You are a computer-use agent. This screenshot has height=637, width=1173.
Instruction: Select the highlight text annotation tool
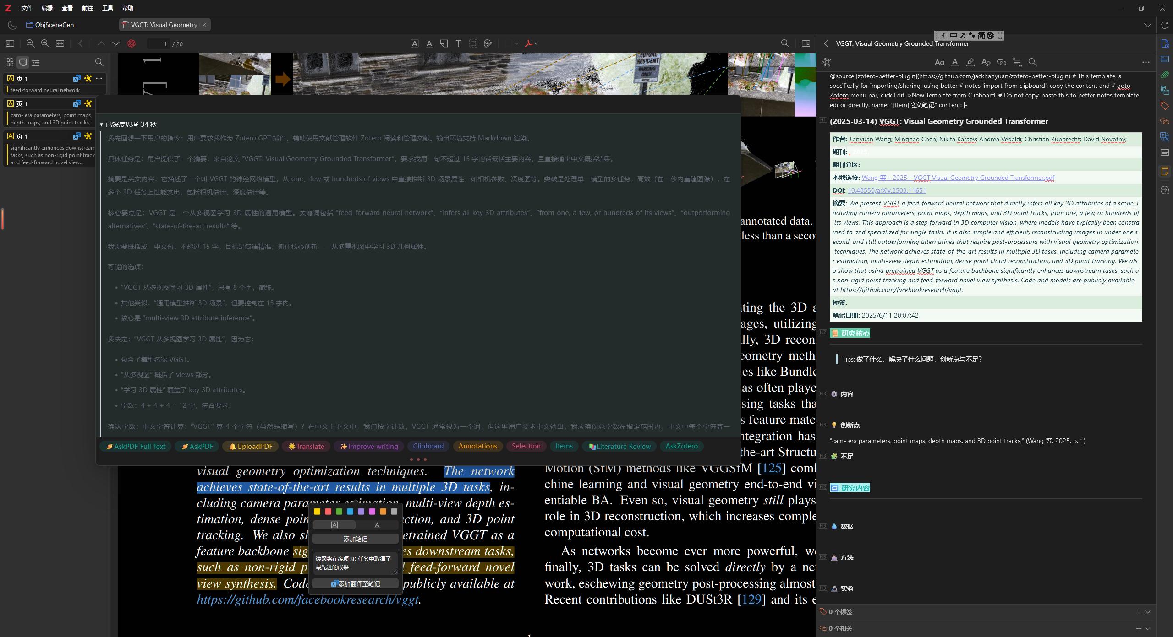coord(414,43)
